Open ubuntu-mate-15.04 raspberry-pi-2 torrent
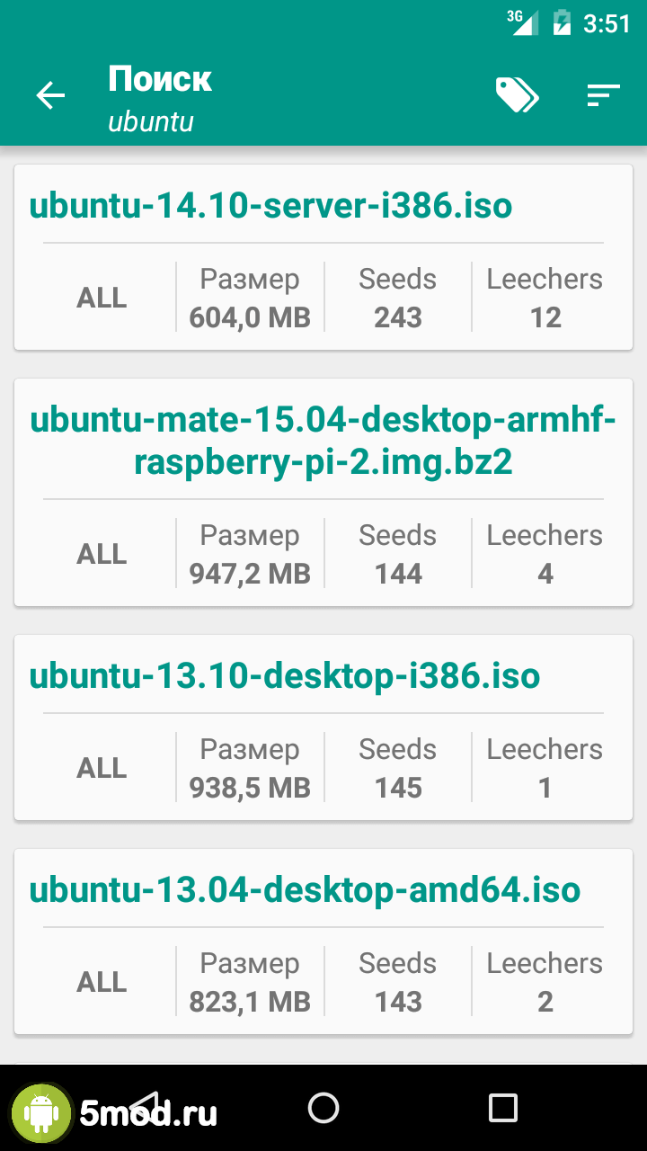Viewport: 647px width, 1151px height. (323, 442)
